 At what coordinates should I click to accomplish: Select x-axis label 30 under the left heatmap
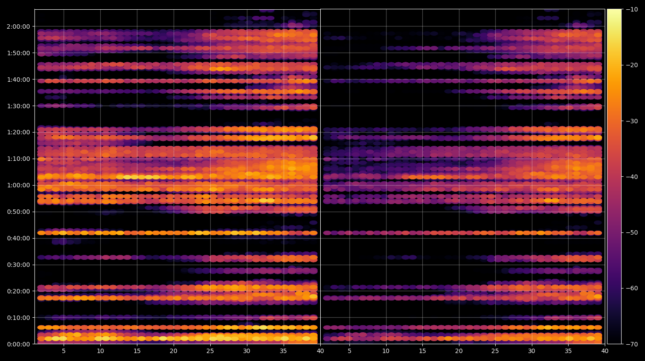(247, 351)
